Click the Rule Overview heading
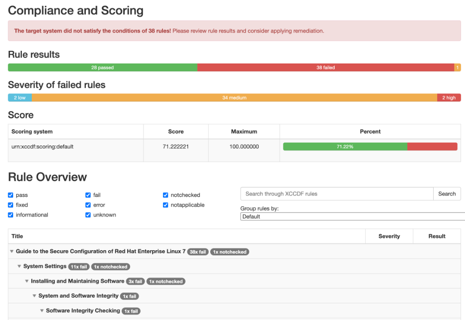465x320 pixels. tap(47, 177)
